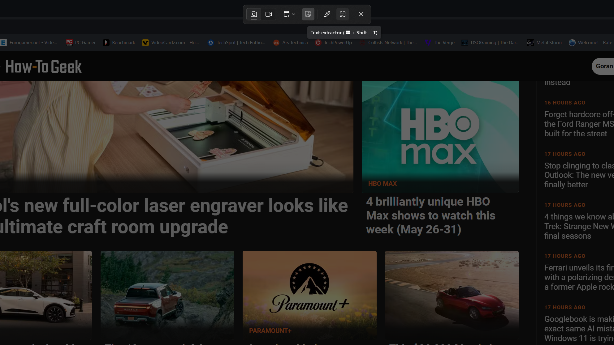614x345 pixels.
Task: Select the PARAMOUNT+ category tag
Action: click(270, 331)
